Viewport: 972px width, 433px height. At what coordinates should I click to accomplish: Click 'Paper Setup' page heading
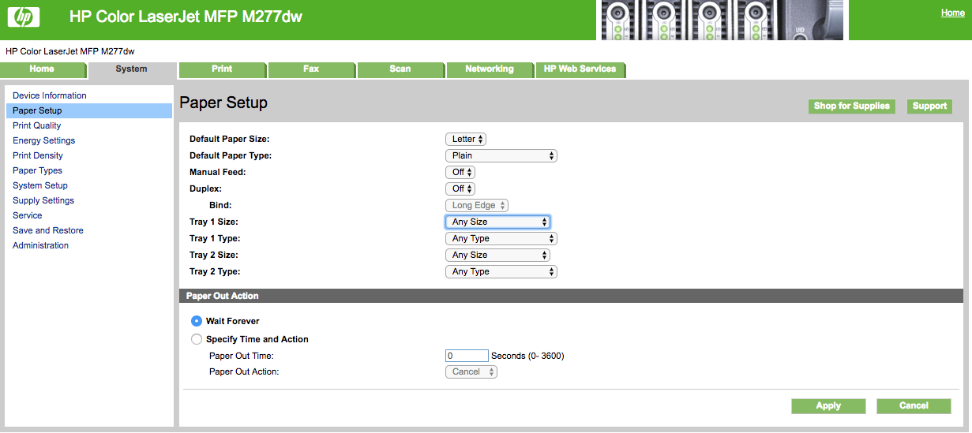point(223,103)
